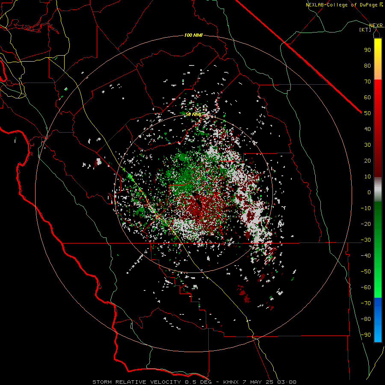Click the 0 value on velocity scale
Viewport: 385px width, 385px height.
[x=369, y=192]
